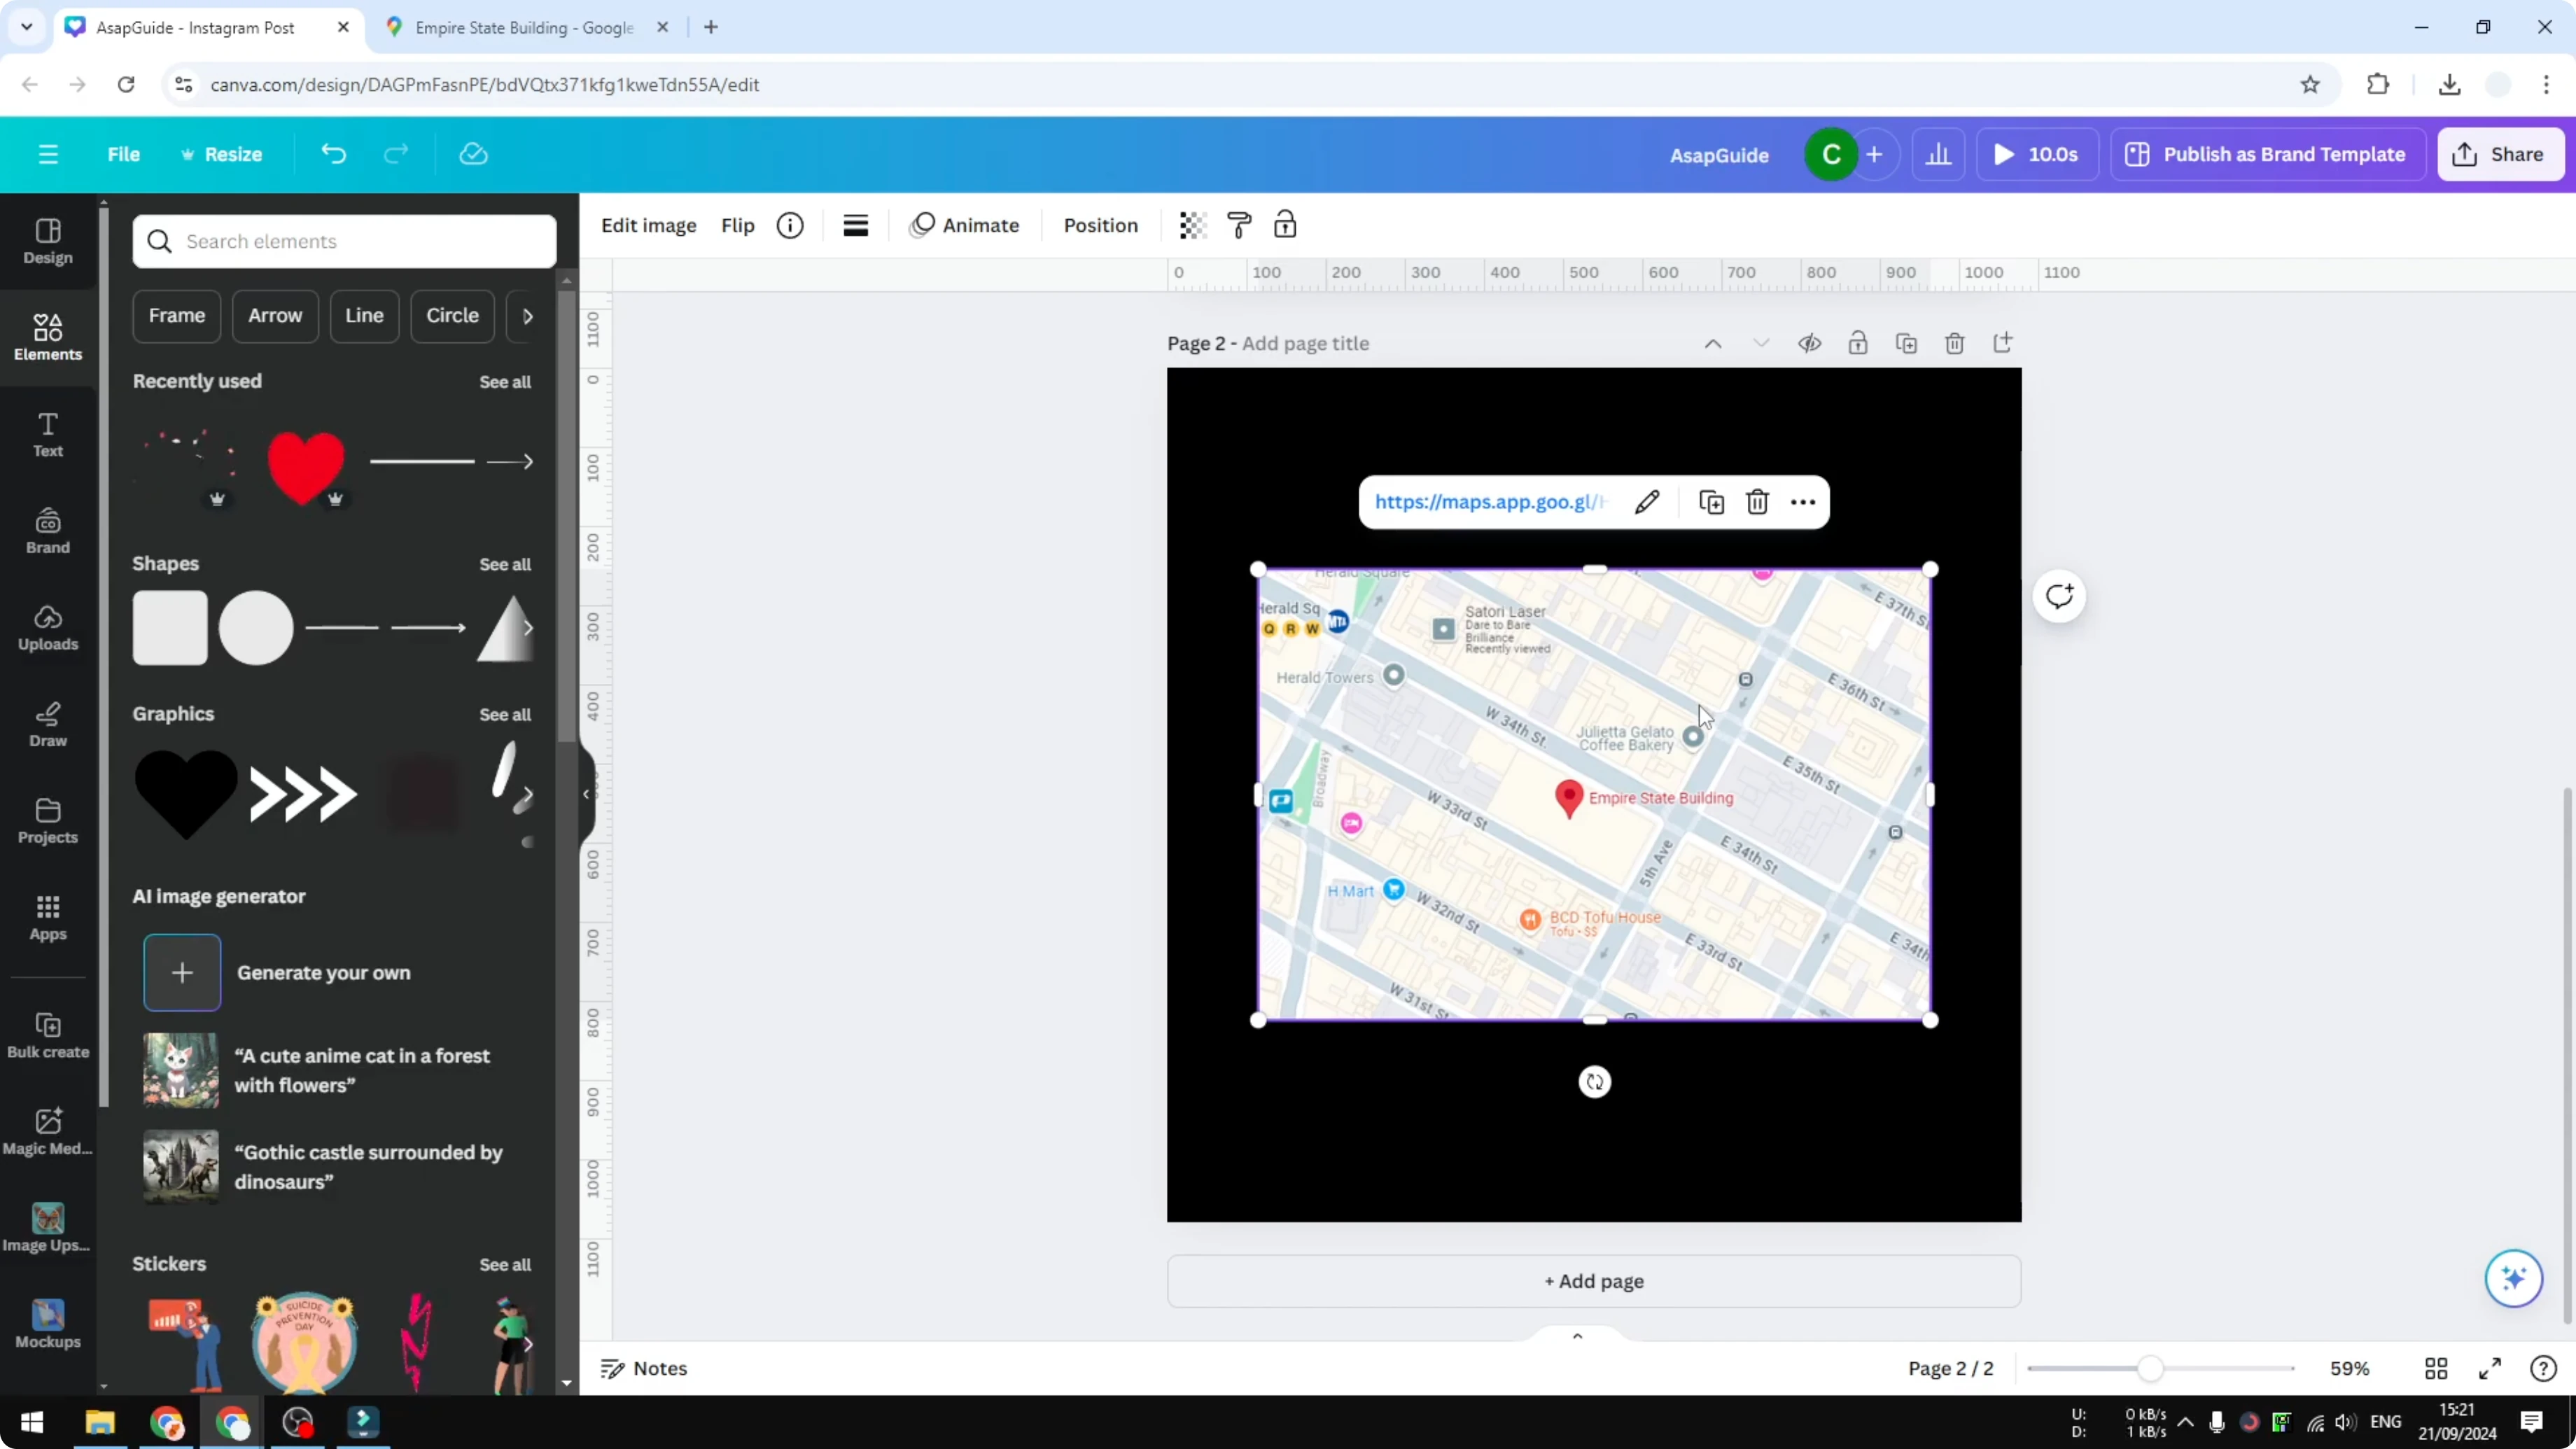This screenshot has width=2576, height=1449.
Task: Click the copy style paint roller icon
Action: pyautogui.click(x=1239, y=225)
